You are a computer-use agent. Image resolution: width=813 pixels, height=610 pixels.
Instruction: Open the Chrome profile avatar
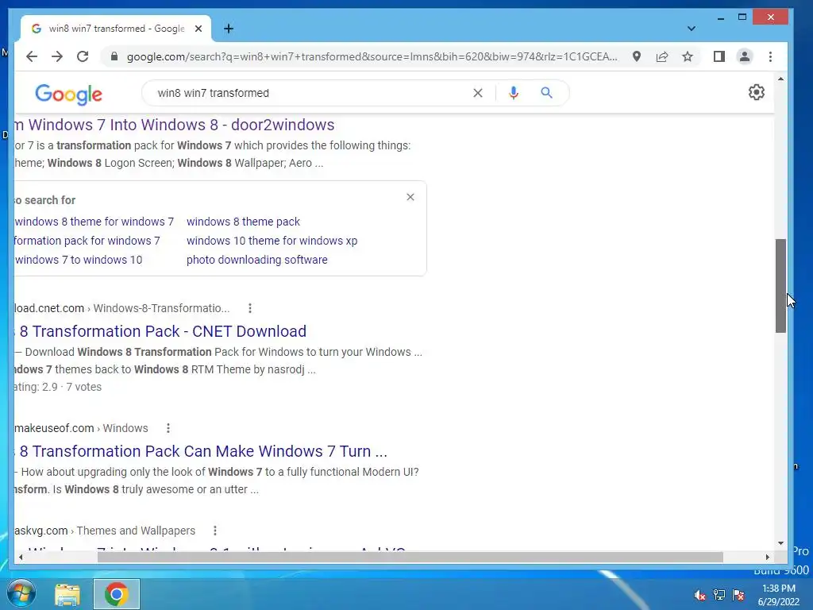point(745,56)
